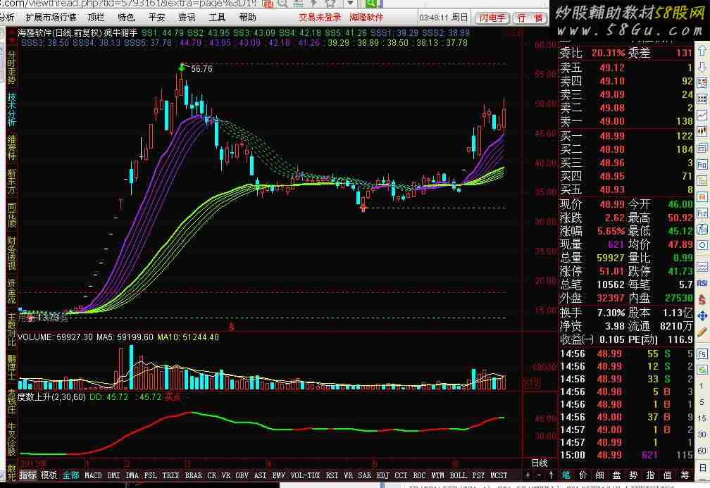Select the 1-minute period button

(702, 386)
